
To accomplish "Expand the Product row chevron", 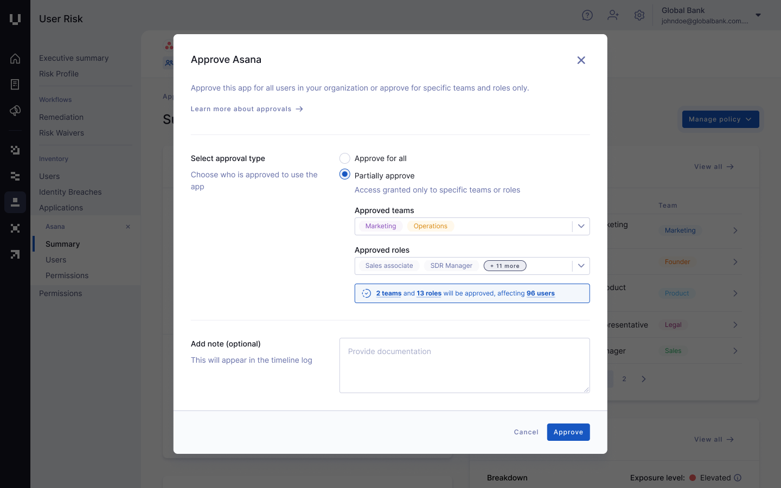I will pyautogui.click(x=735, y=293).
